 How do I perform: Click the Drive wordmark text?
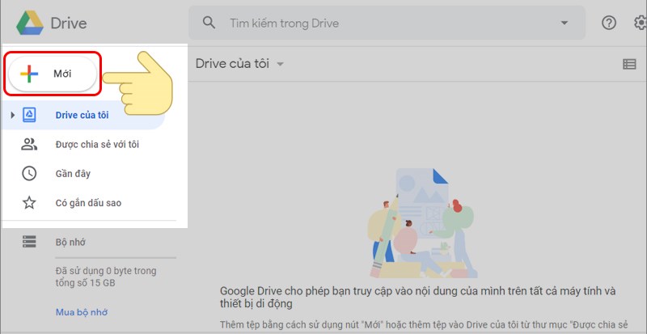pos(69,23)
